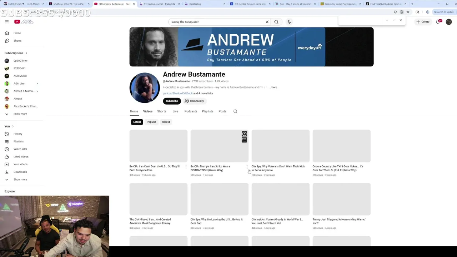Open the Community button

[x=194, y=101]
